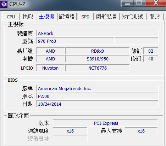This screenshot has width=166, height=146.
Task: Click BIOS brand American Megatrends Inc.
Action: [97, 89]
